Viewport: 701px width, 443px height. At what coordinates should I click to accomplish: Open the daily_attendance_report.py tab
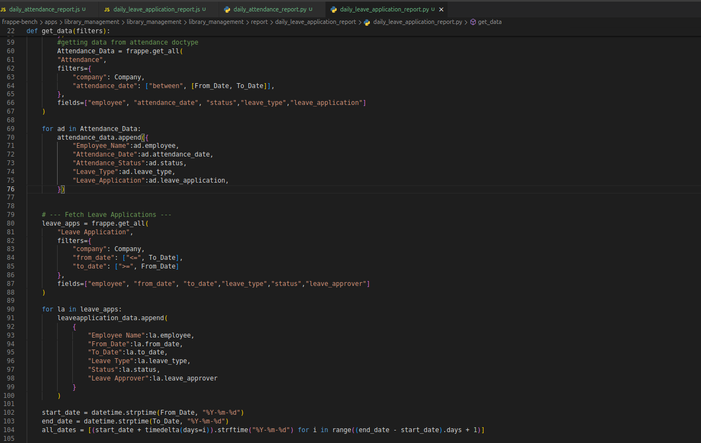click(x=270, y=10)
